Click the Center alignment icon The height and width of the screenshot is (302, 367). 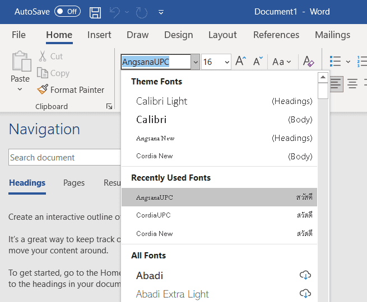pyautogui.click(x=352, y=84)
